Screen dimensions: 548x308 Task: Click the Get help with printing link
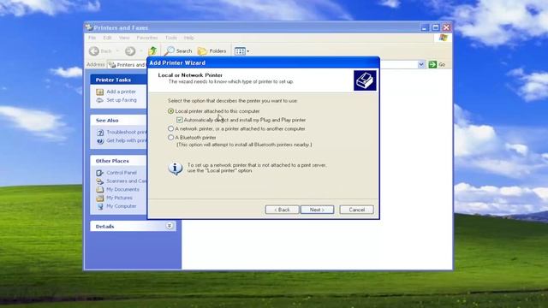click(127, 140)
